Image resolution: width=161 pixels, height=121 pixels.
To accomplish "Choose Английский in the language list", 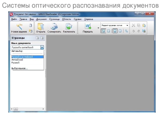I will (27, 60).
